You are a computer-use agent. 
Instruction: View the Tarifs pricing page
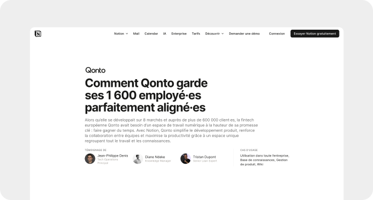196,34
